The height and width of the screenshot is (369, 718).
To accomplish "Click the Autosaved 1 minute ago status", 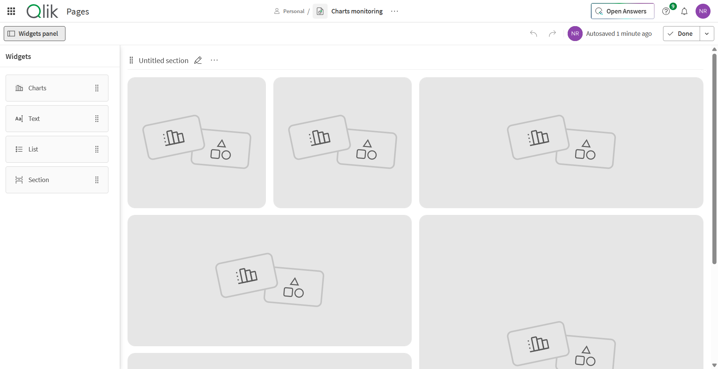I will (x=619, y=34).
